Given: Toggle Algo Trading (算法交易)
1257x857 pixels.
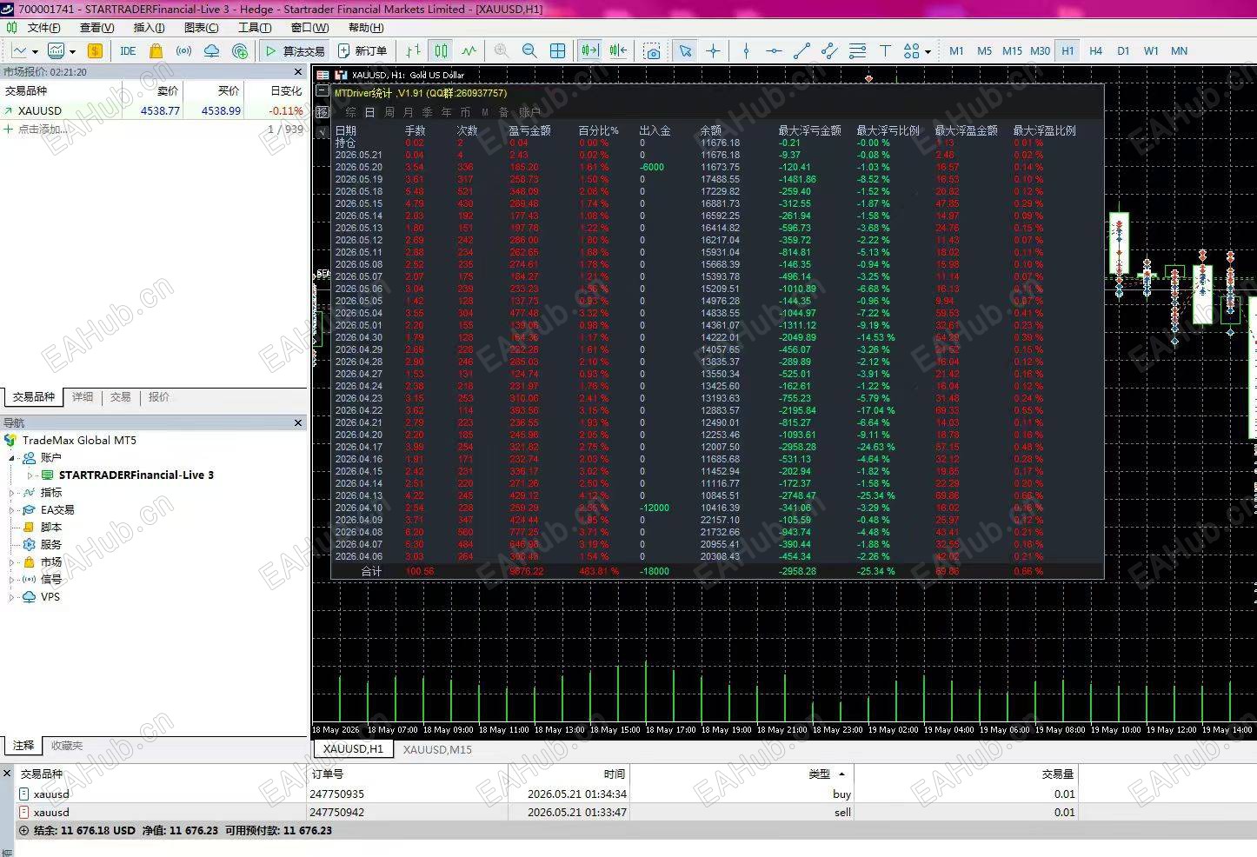Looking at the screenshot, I should coord(295,51).
